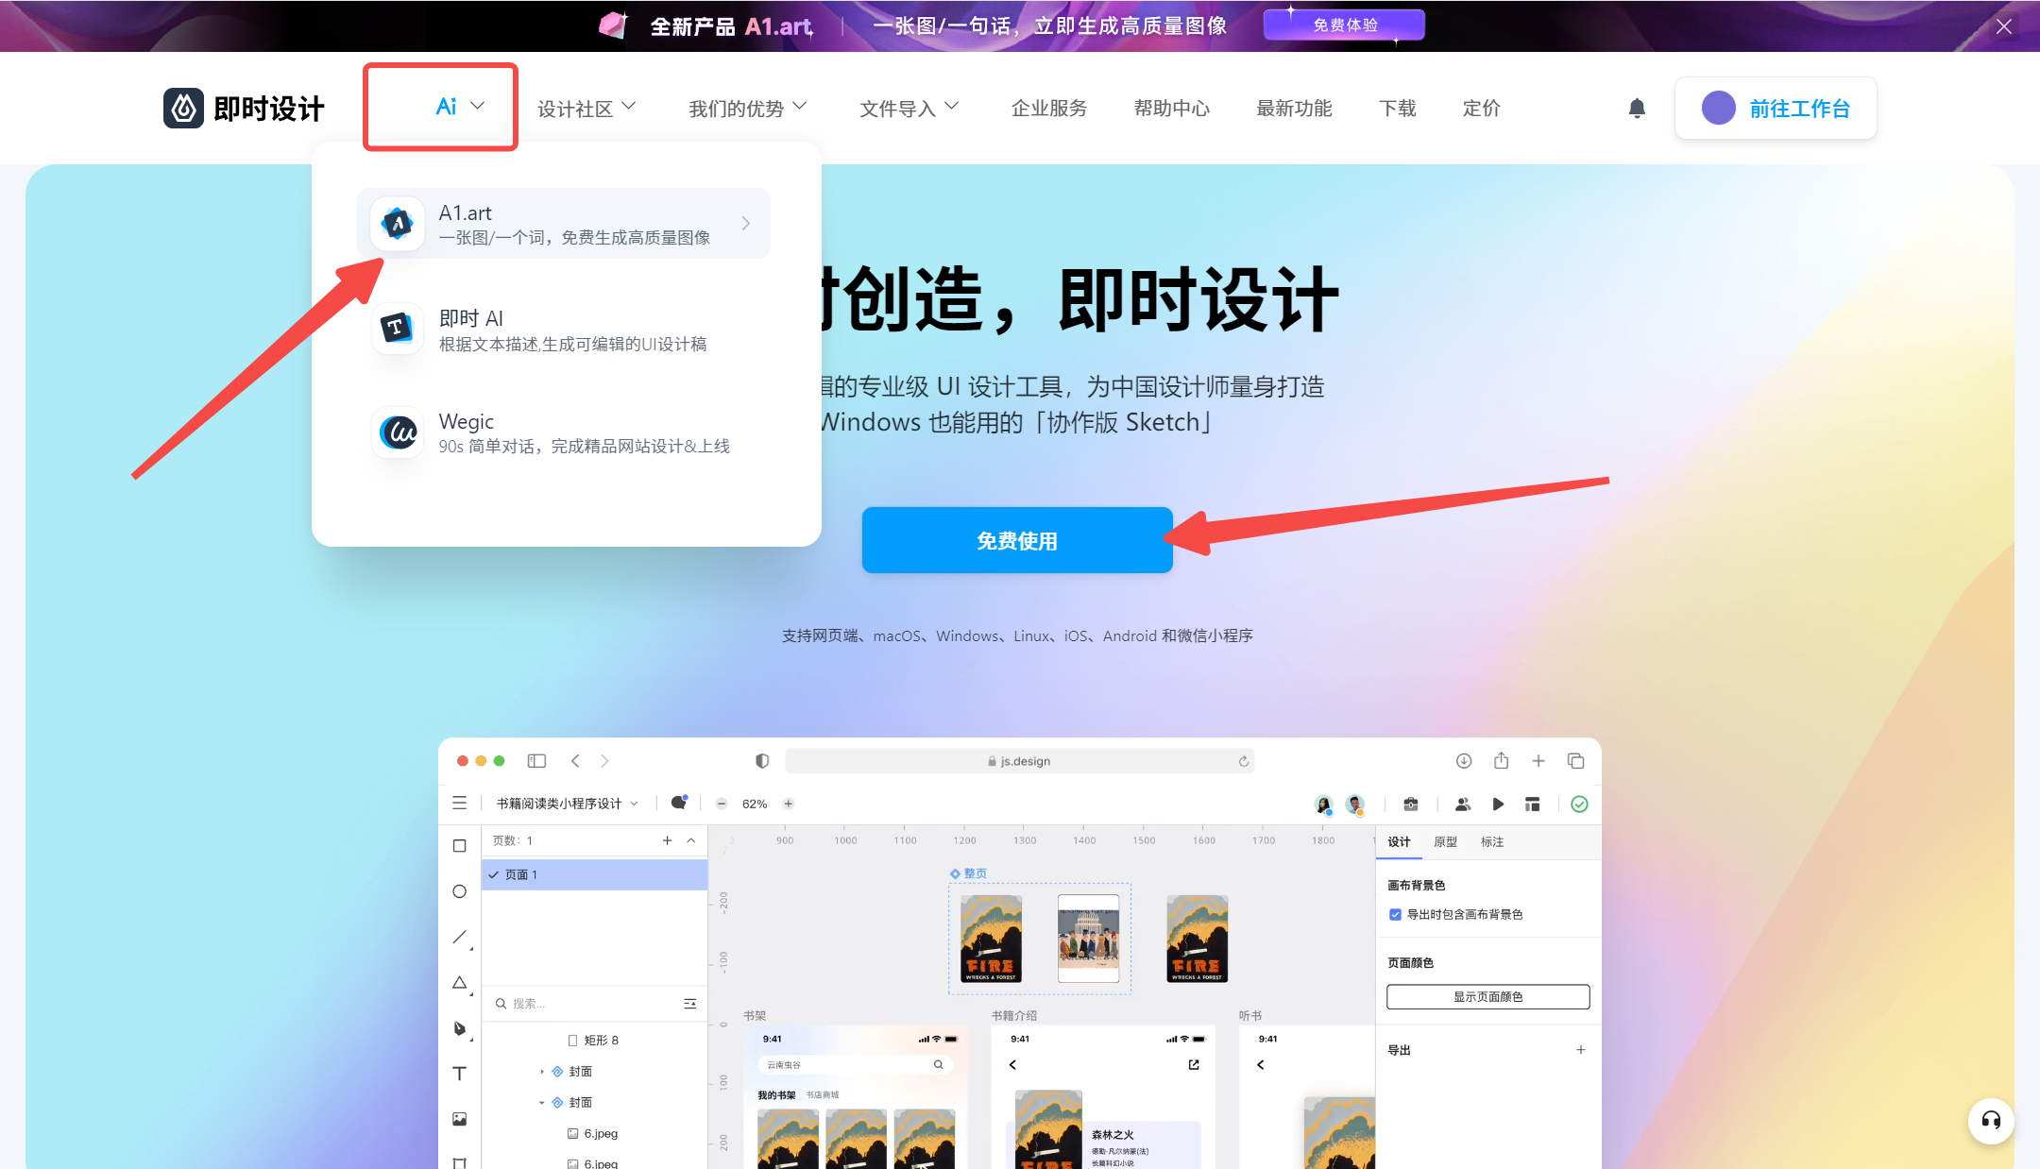Click the green saved check status icon
The image size is (2040, 1169).
pyautogui.click(x=1579, y=805)
